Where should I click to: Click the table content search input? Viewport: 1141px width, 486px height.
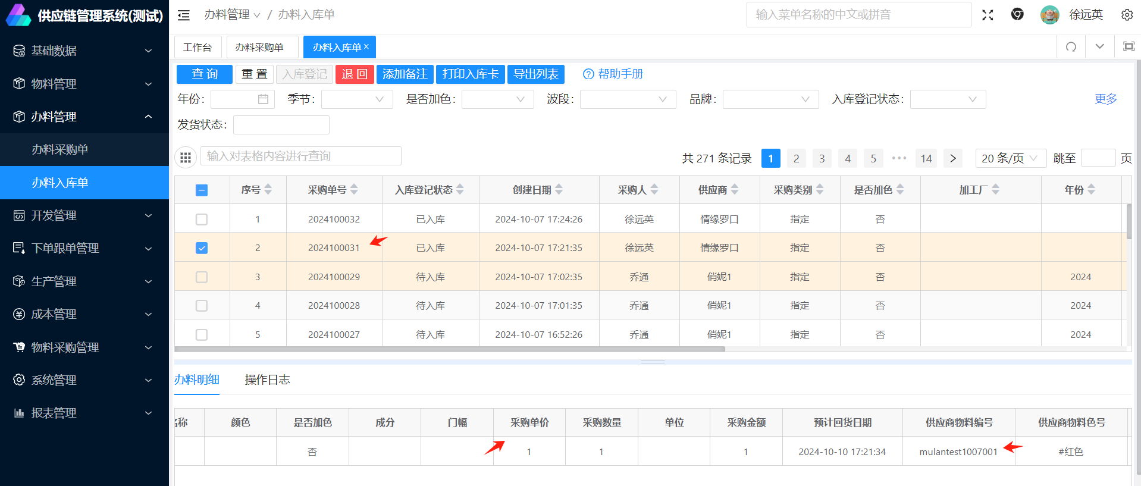301,156
